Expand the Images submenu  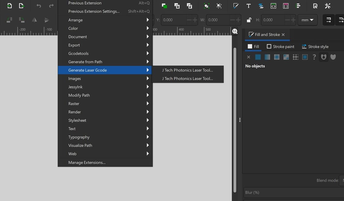coord(105,79)
